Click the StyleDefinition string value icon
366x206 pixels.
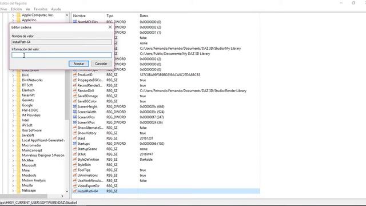pyautogui.click(x=75, y=159)
